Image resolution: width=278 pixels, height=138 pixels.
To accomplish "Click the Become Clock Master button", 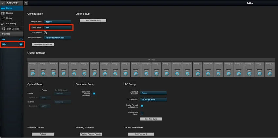I will (x=43, y=45).
